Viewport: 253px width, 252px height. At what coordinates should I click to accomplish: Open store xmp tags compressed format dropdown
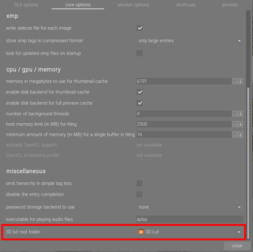(x=190, y=41)
